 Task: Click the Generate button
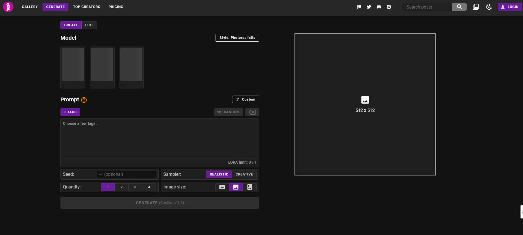[x=160, y=203]
